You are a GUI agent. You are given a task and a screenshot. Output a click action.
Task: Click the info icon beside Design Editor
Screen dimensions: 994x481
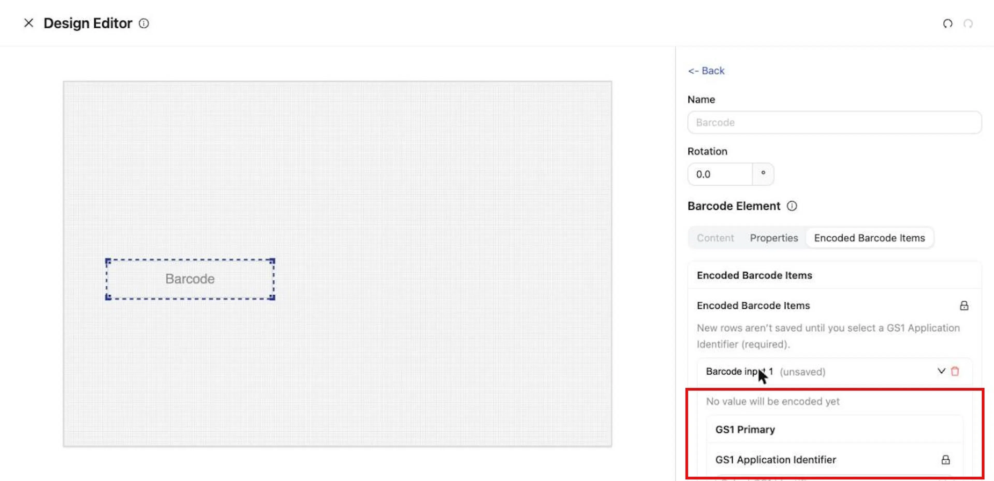pyautogui.click(x=144, y=24)
